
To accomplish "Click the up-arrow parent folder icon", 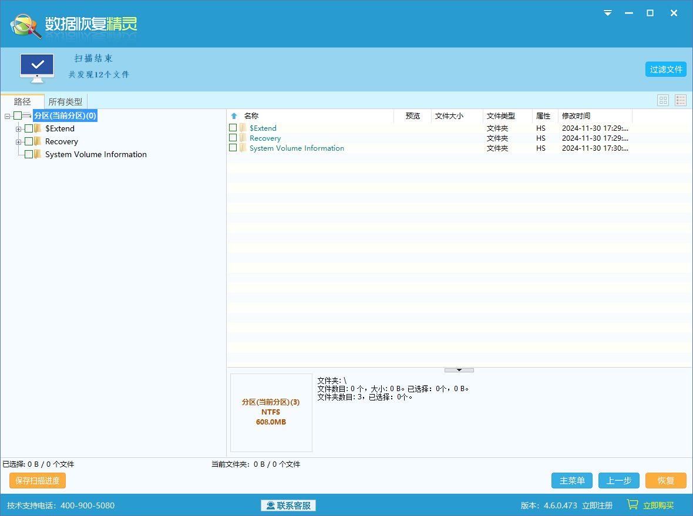I will (234, 116).
